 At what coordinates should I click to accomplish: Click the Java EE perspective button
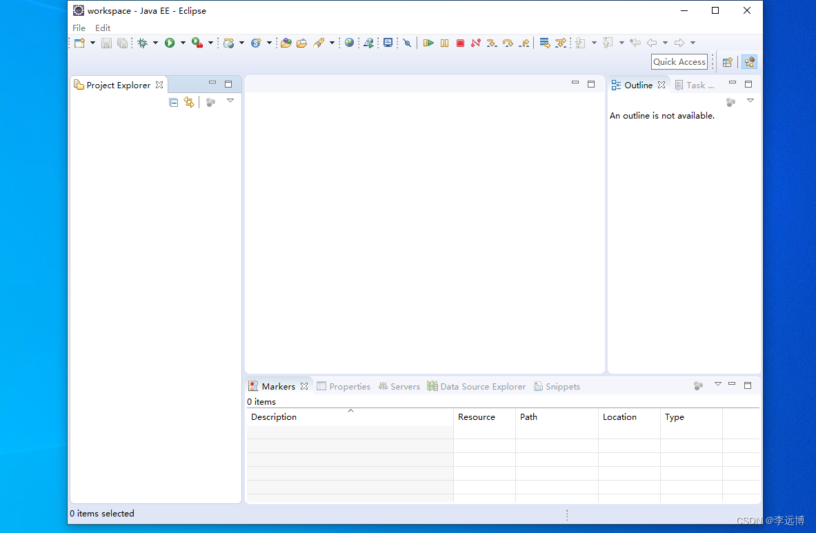749,61
